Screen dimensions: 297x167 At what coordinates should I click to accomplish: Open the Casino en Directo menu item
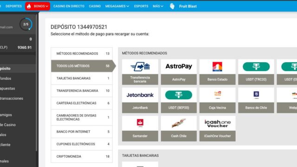69,6
